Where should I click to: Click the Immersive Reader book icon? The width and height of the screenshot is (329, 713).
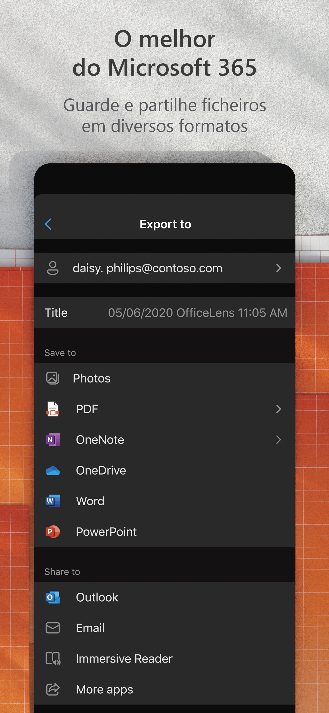point(53,658)
